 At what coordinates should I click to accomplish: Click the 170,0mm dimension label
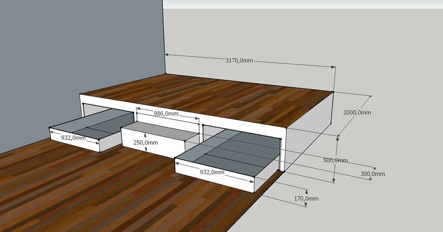[306, 198]
